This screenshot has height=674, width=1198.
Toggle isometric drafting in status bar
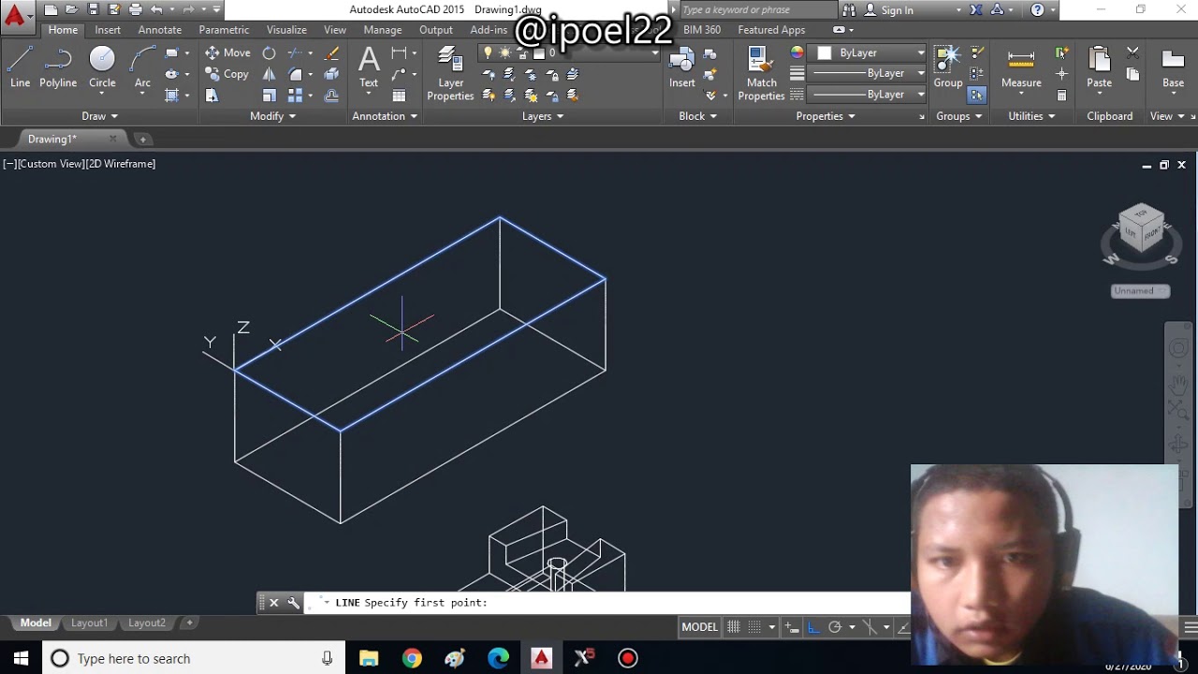[869, 627]
